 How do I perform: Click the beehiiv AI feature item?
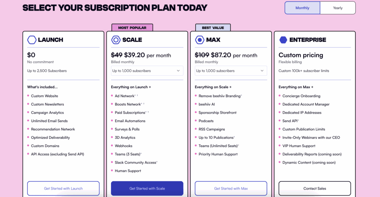(207, 104)
